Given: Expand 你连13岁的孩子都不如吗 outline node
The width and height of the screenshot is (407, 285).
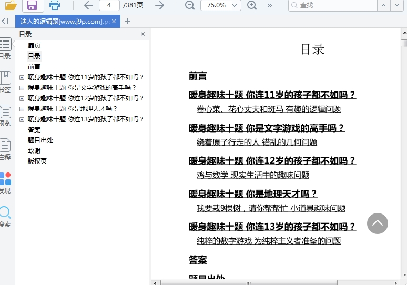Looking at the screenshot, I should [22, 119].
